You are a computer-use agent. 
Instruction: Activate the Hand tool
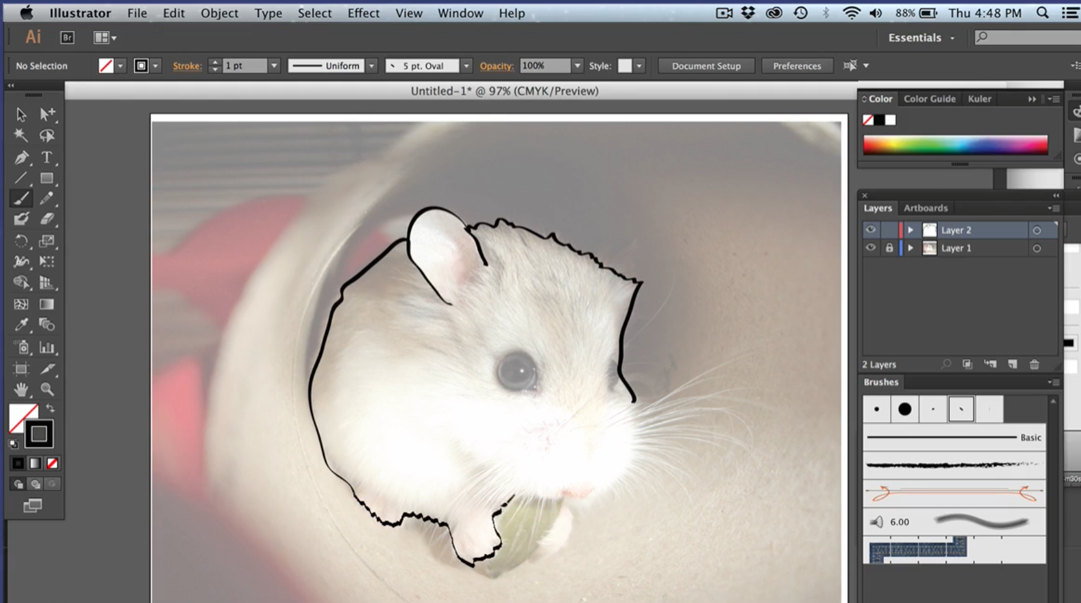(21, 389)
